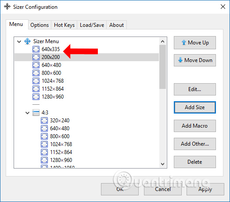Viewport: 230px width, 202px height.
Task: Click the icon of 640×480 under 4:3
Action: pyautogui.click(x=44, y=129)
